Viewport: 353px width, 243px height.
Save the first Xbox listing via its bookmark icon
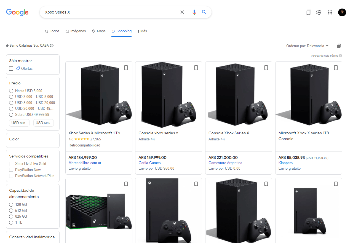click(x=126, y=68)
